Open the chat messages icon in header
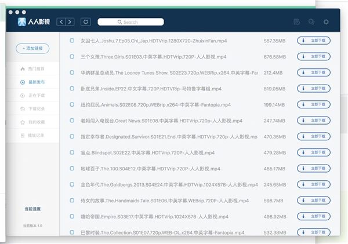This screenshot has height=244, width=348. pos(311,22)
